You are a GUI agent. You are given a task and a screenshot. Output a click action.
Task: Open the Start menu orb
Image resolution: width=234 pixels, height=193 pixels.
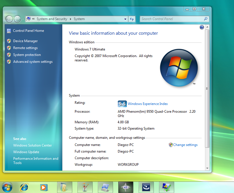7,187
